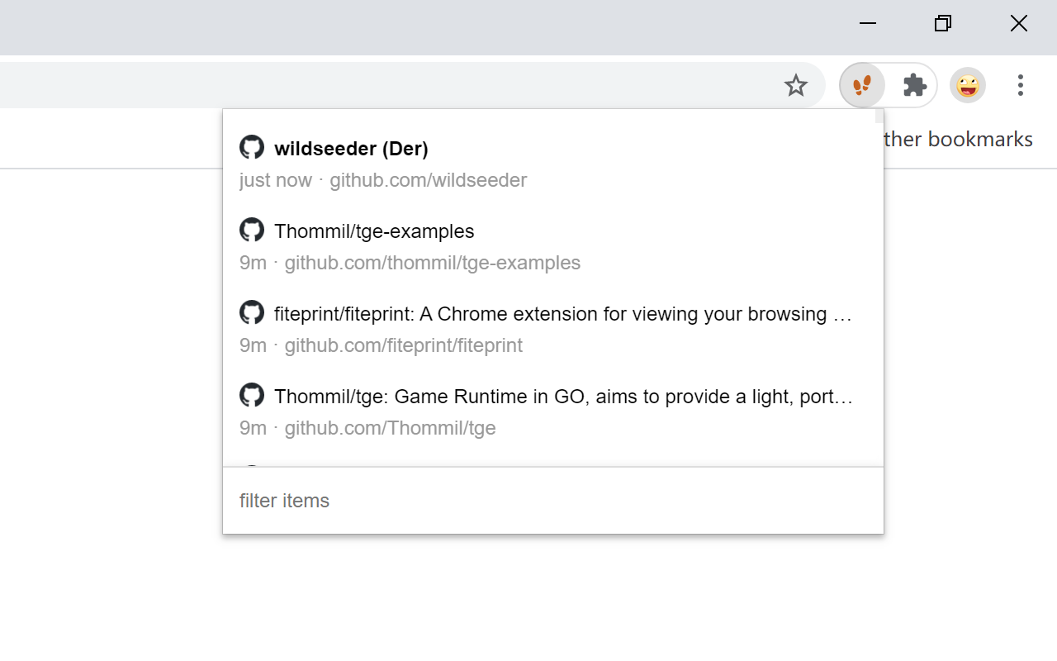Click GitHub favicon of fiteprint/fiteprint entry
1057x661 pixels.
pyautogui.click(x=252, y=312)
